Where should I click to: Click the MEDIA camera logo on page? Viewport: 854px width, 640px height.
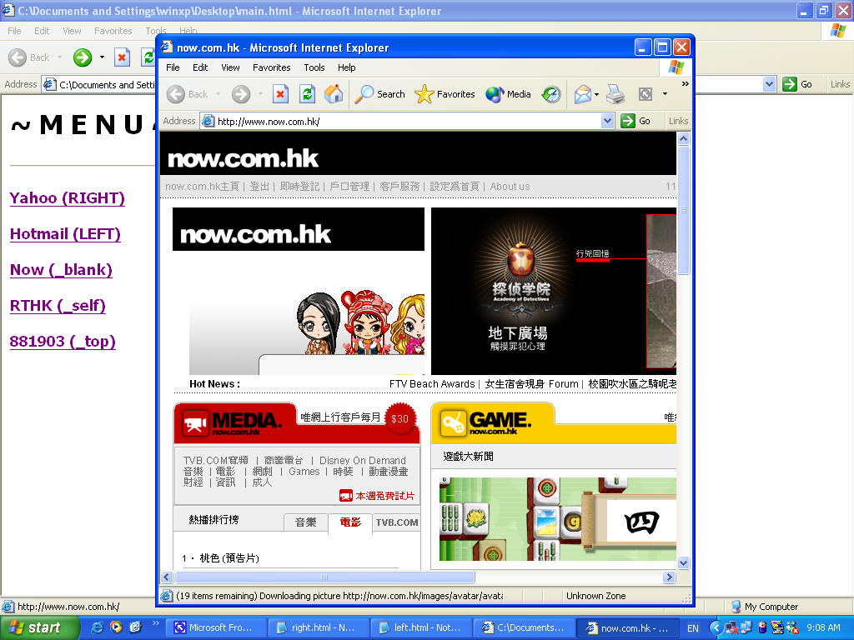tap(195, 423)
